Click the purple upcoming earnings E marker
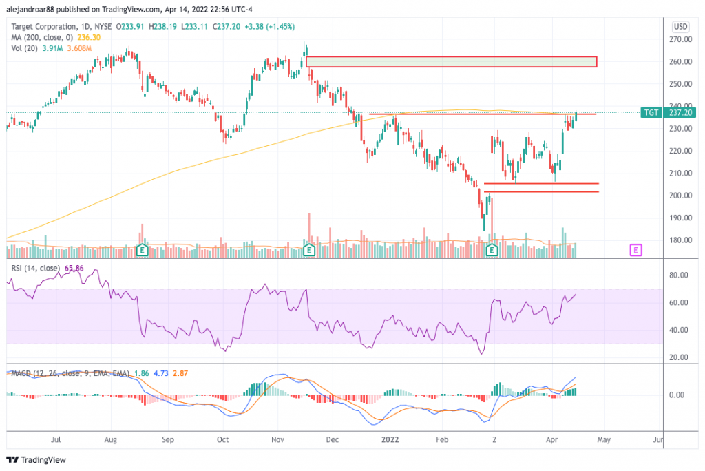This screenshot has height=471, width=705. coord(635,250)
